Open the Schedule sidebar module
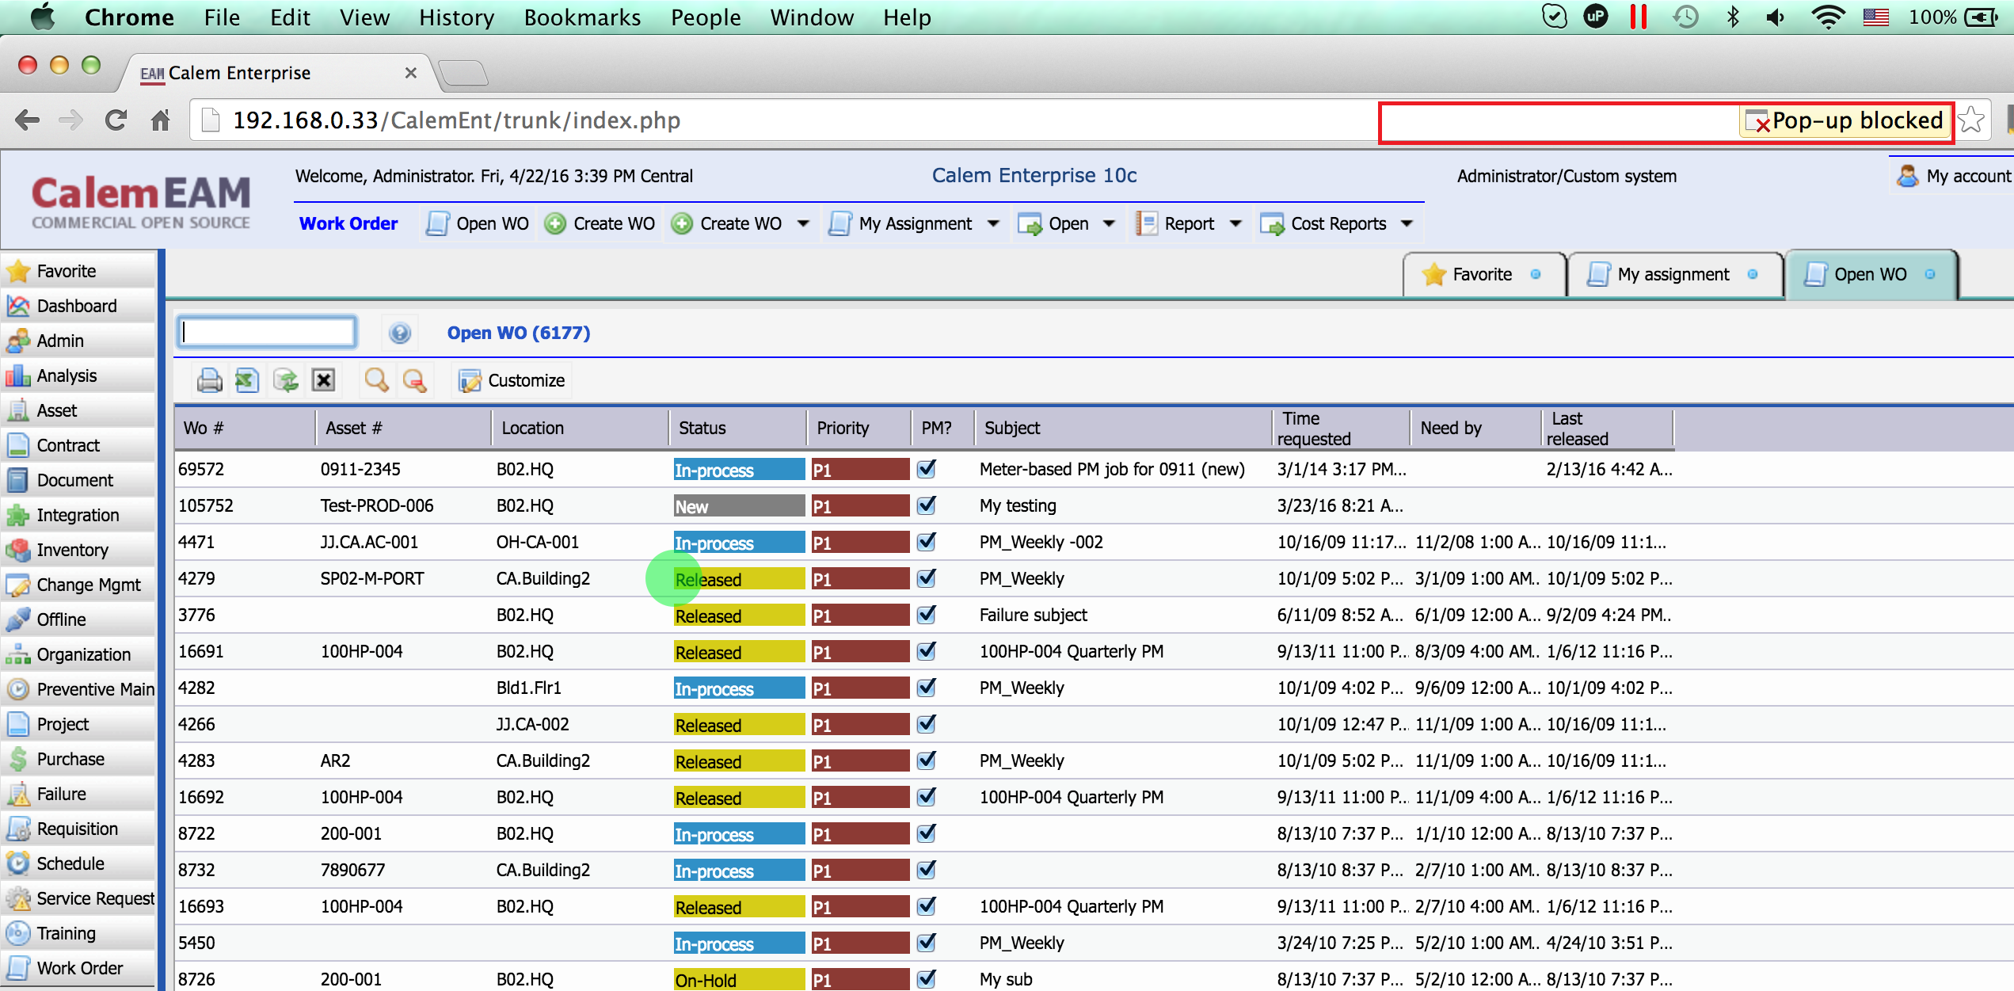Image resolution: width=2014 pixels, height=991 pixels. [x=78, y=863]
